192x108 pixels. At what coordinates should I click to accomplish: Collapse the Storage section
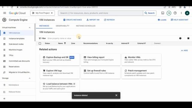[x=29, y=78]
